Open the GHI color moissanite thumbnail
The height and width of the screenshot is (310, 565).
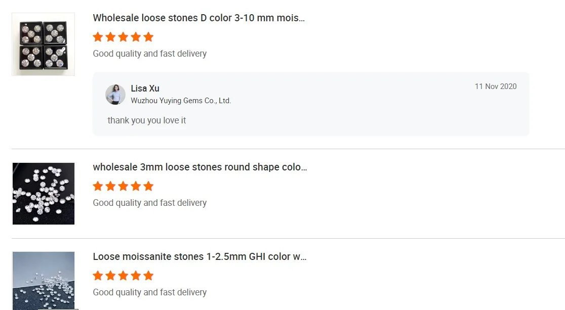[x=44, y=281]
